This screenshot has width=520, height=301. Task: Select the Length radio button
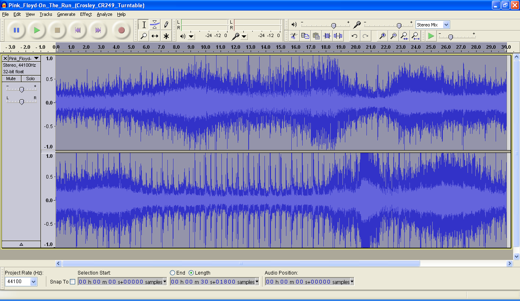click(x=191, y=273)
